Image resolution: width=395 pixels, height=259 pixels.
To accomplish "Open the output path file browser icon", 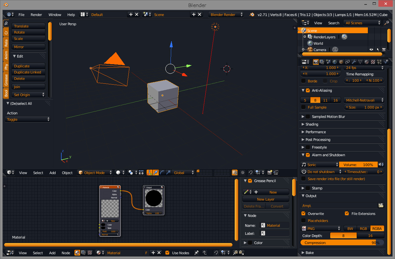I will coord(381,205).
